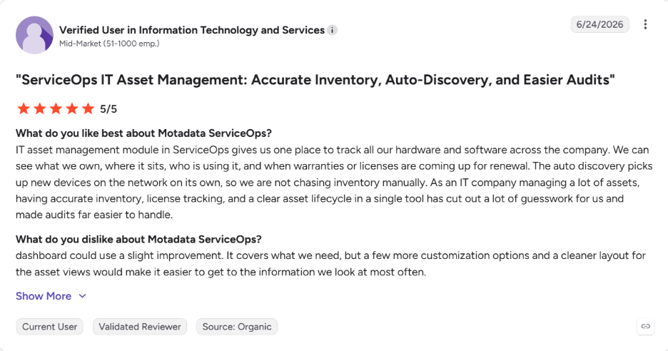
Task: Open the ServiceOps IT Asset Management review title
Action: point(315,80)
